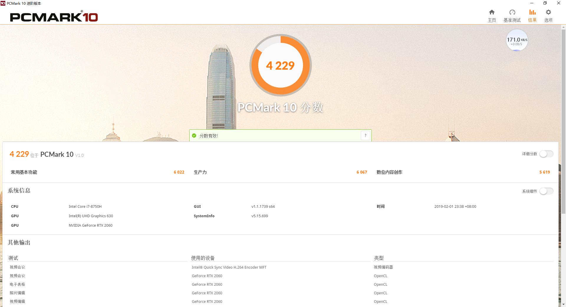Image resolution: width=566 pixels, height=307 pixels.
Task: Click the 171.0 KB/s network speed indicator
Action: click(516, 40)
